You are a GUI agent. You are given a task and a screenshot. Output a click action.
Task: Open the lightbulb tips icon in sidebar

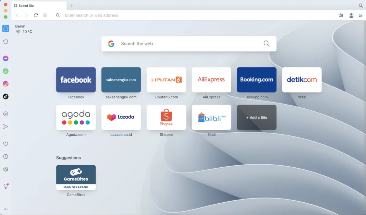click(x=6, y=186)
